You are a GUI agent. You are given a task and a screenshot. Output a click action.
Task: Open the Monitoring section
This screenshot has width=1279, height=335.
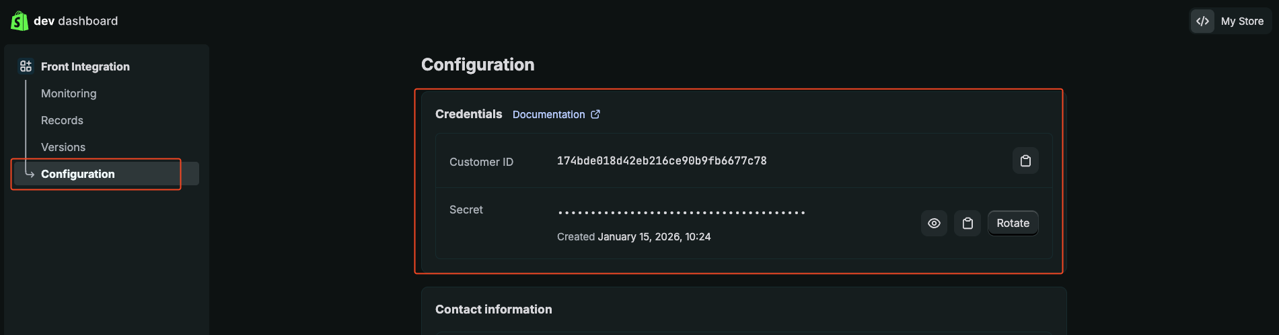pos(69,93)
